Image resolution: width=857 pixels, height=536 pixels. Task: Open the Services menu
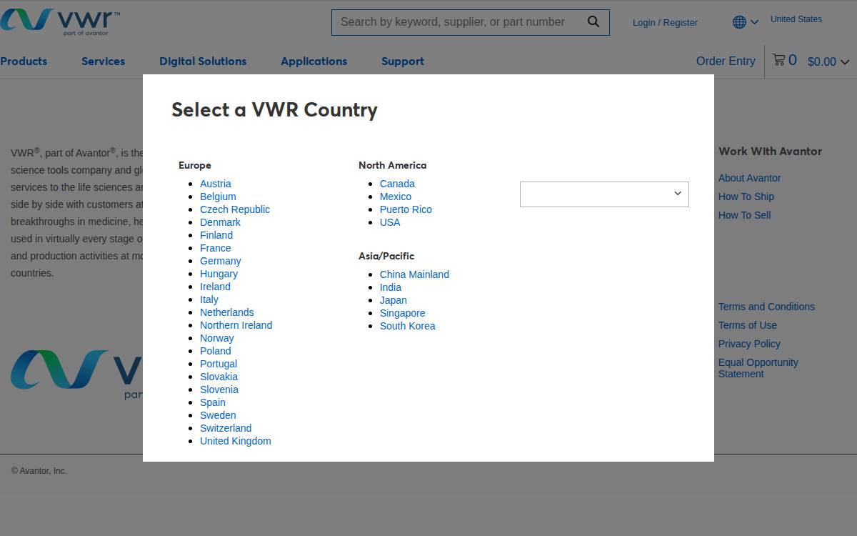(x=103, y=61)
